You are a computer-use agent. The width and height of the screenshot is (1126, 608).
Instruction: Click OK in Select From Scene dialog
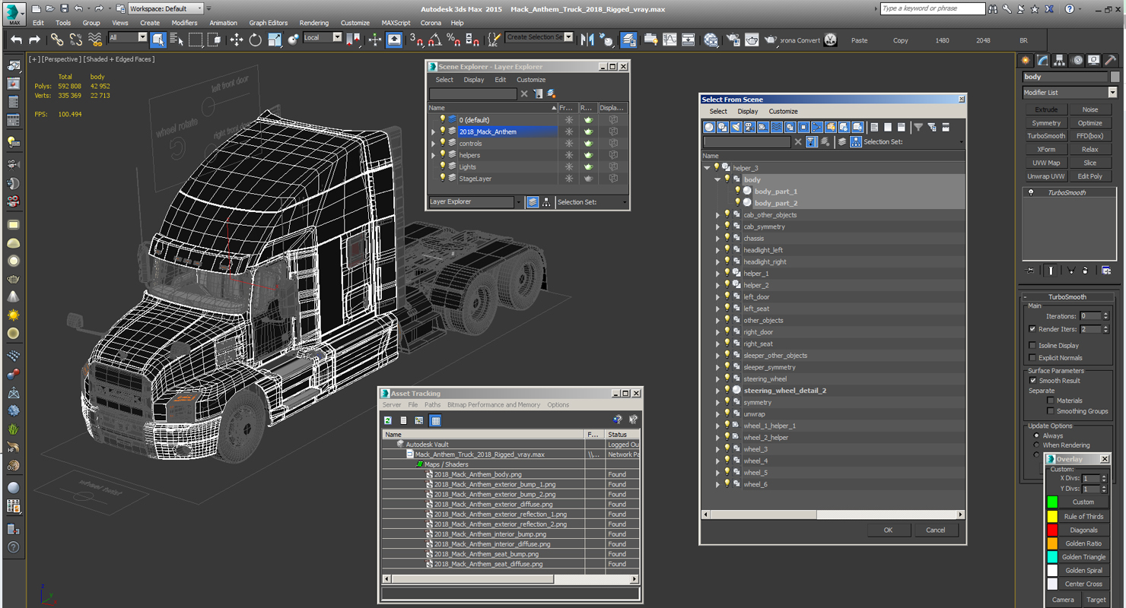(x=888, y=530)
